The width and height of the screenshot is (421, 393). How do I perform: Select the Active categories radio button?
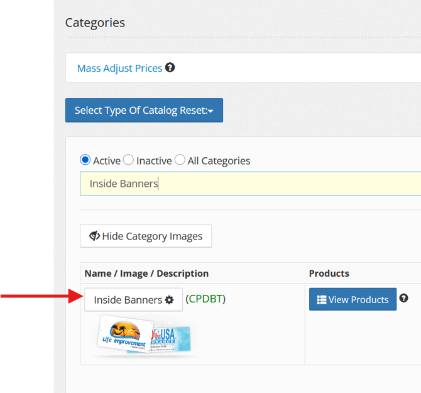pyautogui.click(x=85, y=160)
